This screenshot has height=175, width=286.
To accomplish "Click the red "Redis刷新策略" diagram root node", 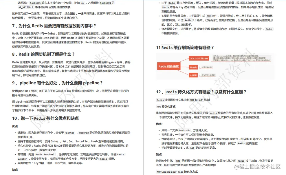I will pyautogui.click(x=169, y=66).
